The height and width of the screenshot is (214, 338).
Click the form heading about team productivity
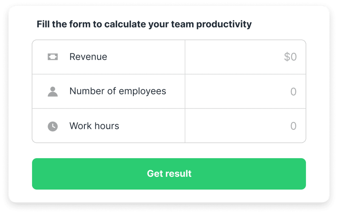(144, 24)
